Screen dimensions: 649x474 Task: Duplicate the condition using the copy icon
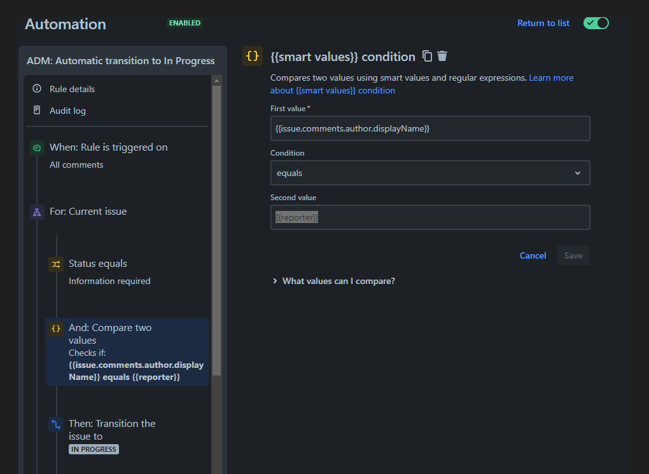pos(427,56)
